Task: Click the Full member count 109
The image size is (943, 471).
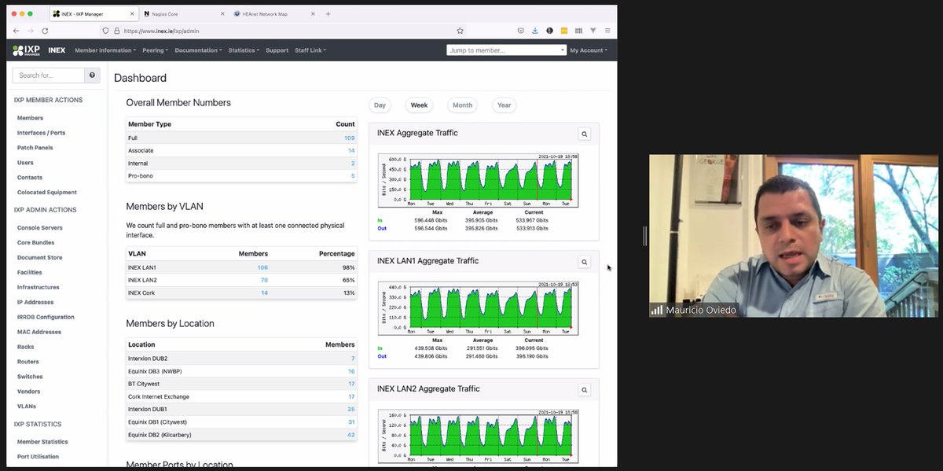Action: 349,138
